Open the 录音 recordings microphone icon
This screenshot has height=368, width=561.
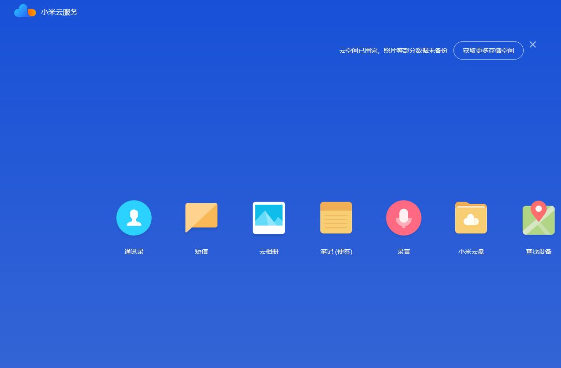404,218
